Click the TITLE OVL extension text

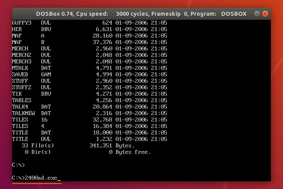tap(46, 139)
